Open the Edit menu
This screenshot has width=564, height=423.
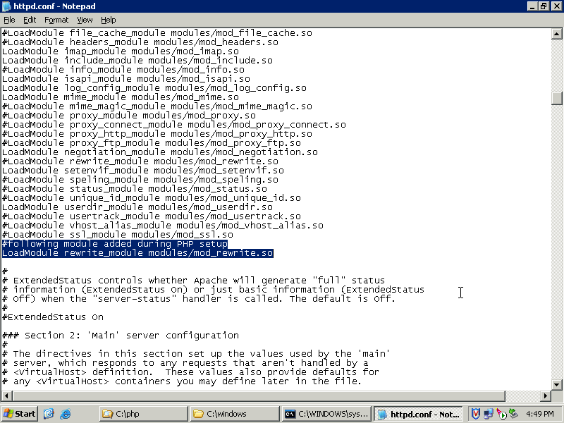tap(30, 20)
